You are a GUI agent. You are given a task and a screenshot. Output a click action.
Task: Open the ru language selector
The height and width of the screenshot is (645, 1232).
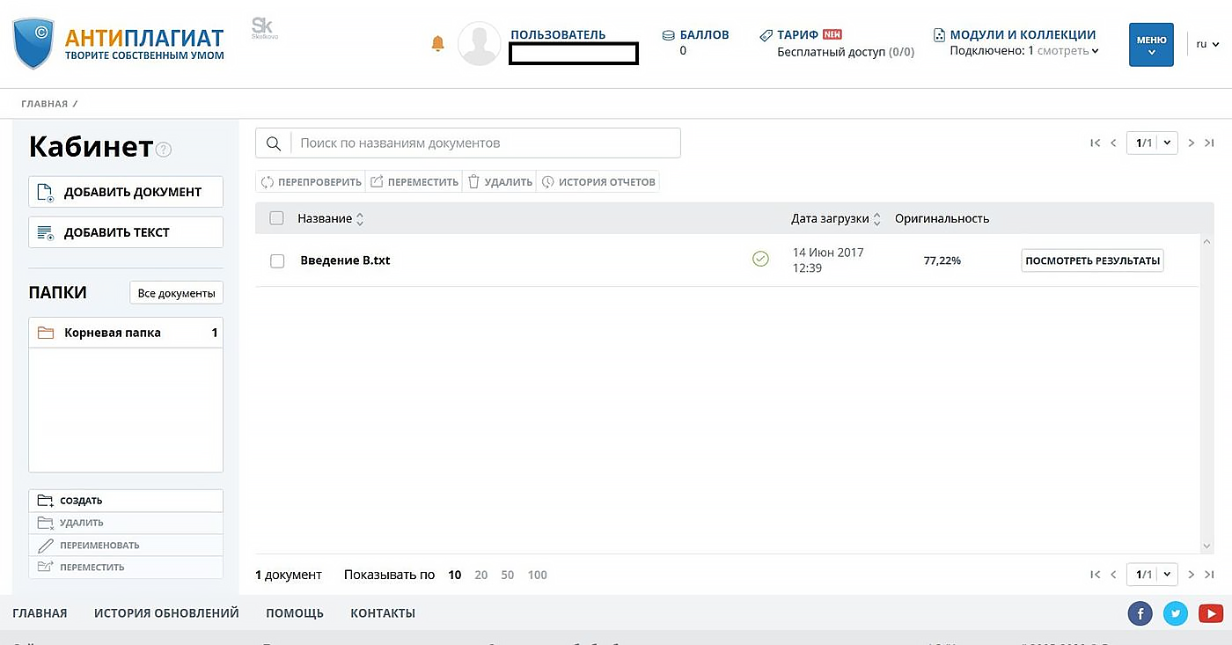point(1207,43)
